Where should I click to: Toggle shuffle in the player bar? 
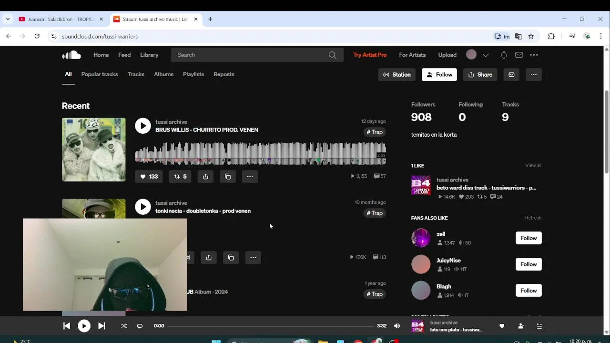124,326
